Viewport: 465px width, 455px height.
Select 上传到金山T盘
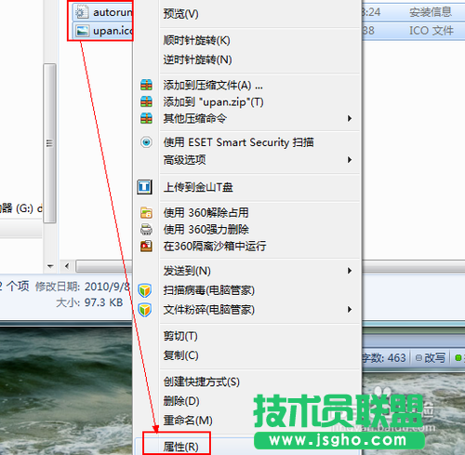click(198, 187)
